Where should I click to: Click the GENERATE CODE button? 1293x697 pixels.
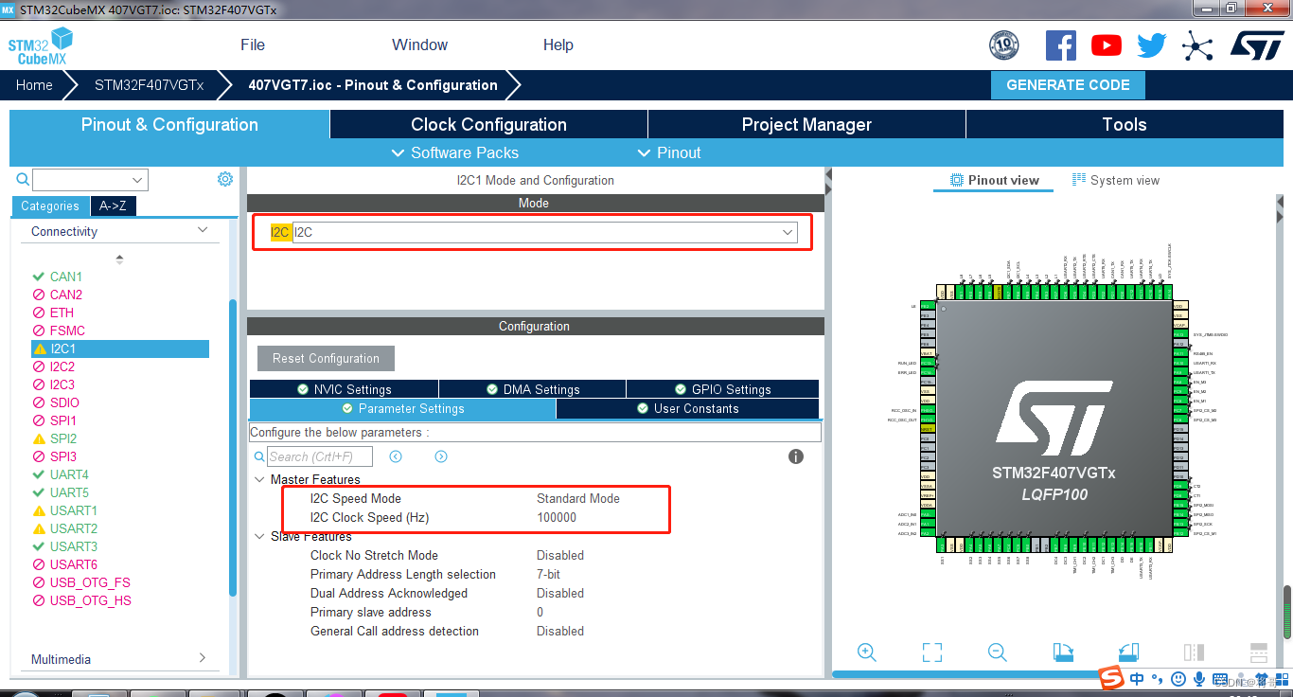coord(1068,84)
